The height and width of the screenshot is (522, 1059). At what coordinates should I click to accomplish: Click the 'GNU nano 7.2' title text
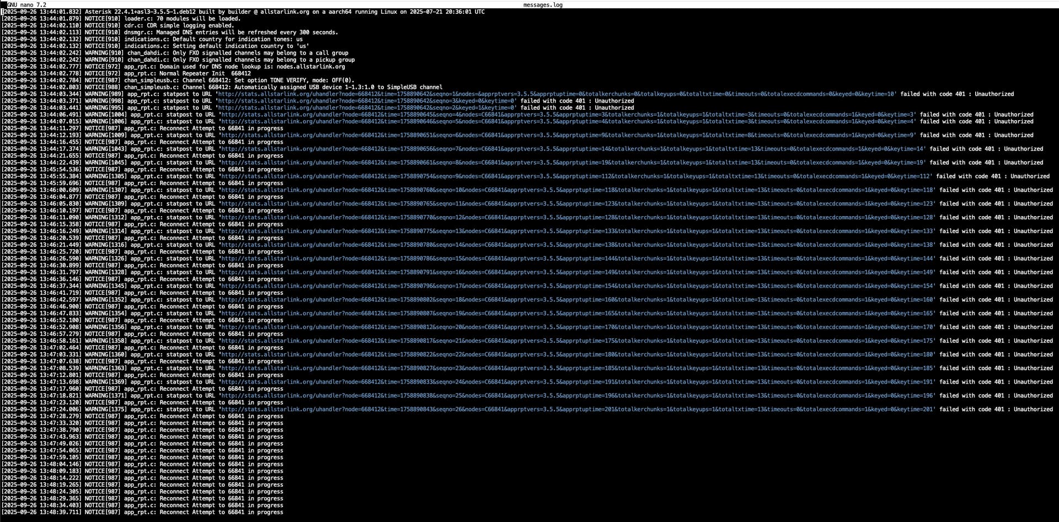click(26, 5)
